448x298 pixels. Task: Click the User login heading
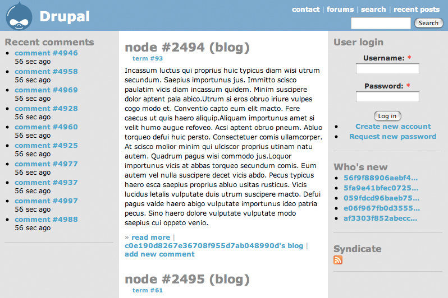pos(359,43)
